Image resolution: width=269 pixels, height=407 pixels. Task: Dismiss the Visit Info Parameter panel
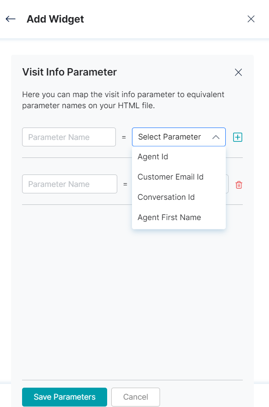[238, 72]
